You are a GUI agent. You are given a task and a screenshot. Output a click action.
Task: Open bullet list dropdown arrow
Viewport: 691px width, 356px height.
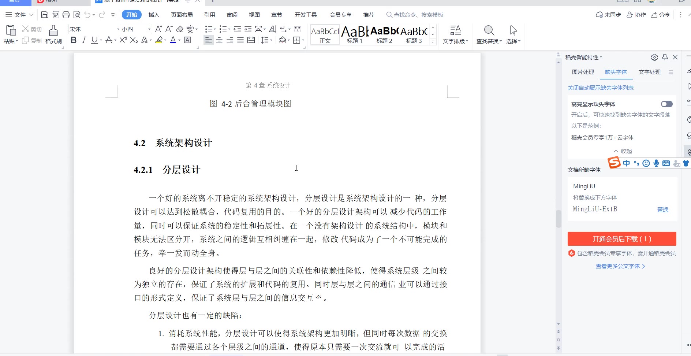click(214, 29)
